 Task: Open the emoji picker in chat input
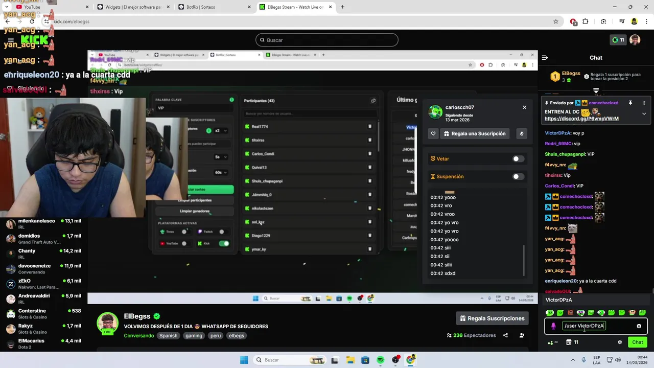coord(639,326)
